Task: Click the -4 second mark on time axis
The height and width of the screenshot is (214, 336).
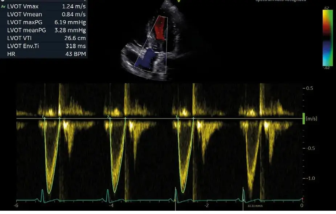Action: coord(111,206)
